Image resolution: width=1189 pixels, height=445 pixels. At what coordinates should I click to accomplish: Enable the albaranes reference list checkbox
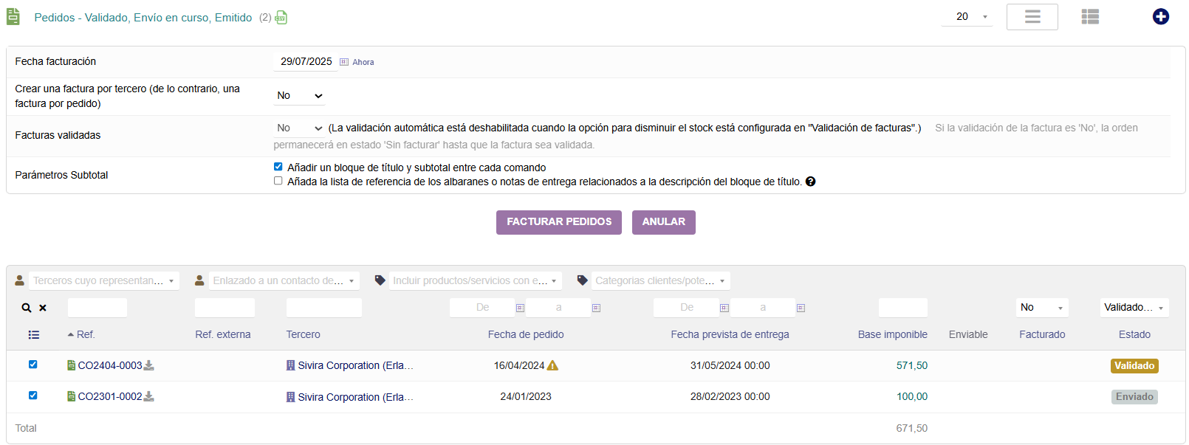(278, 181)
